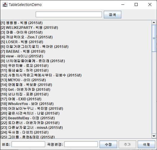
Task: Focus the 번호 number input field
Action: (x=28, y=144)
